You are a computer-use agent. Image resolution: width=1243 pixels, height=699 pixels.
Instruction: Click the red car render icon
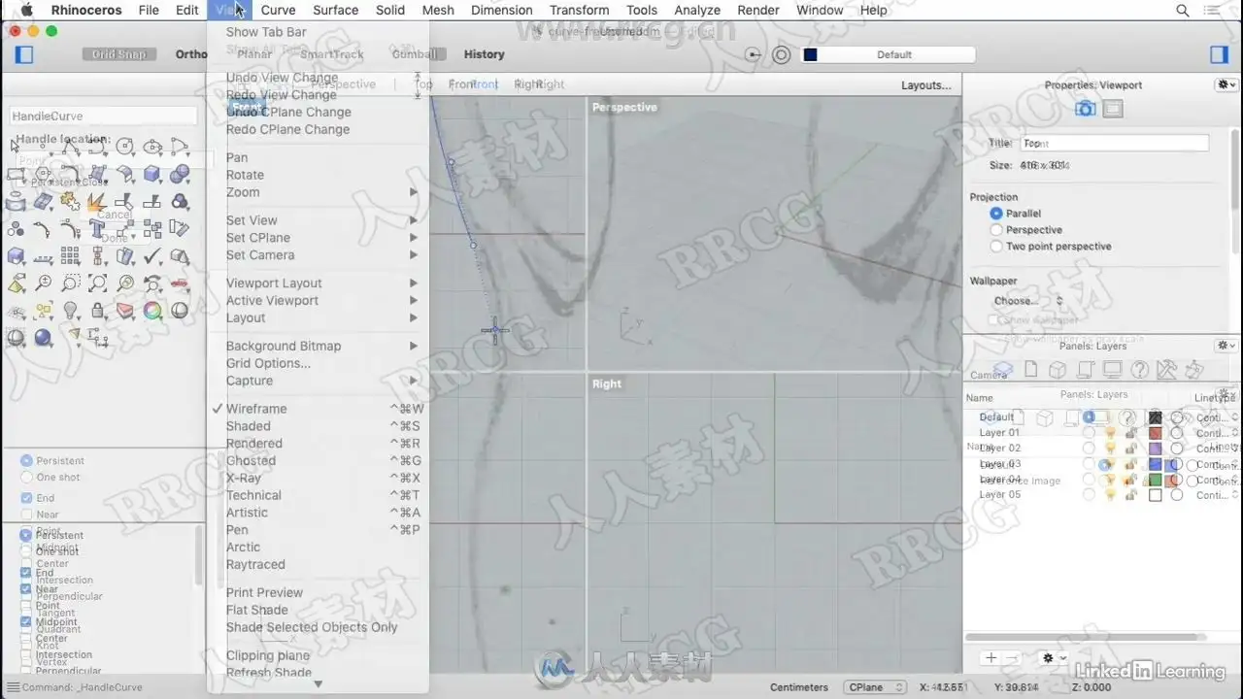point(180,283)
